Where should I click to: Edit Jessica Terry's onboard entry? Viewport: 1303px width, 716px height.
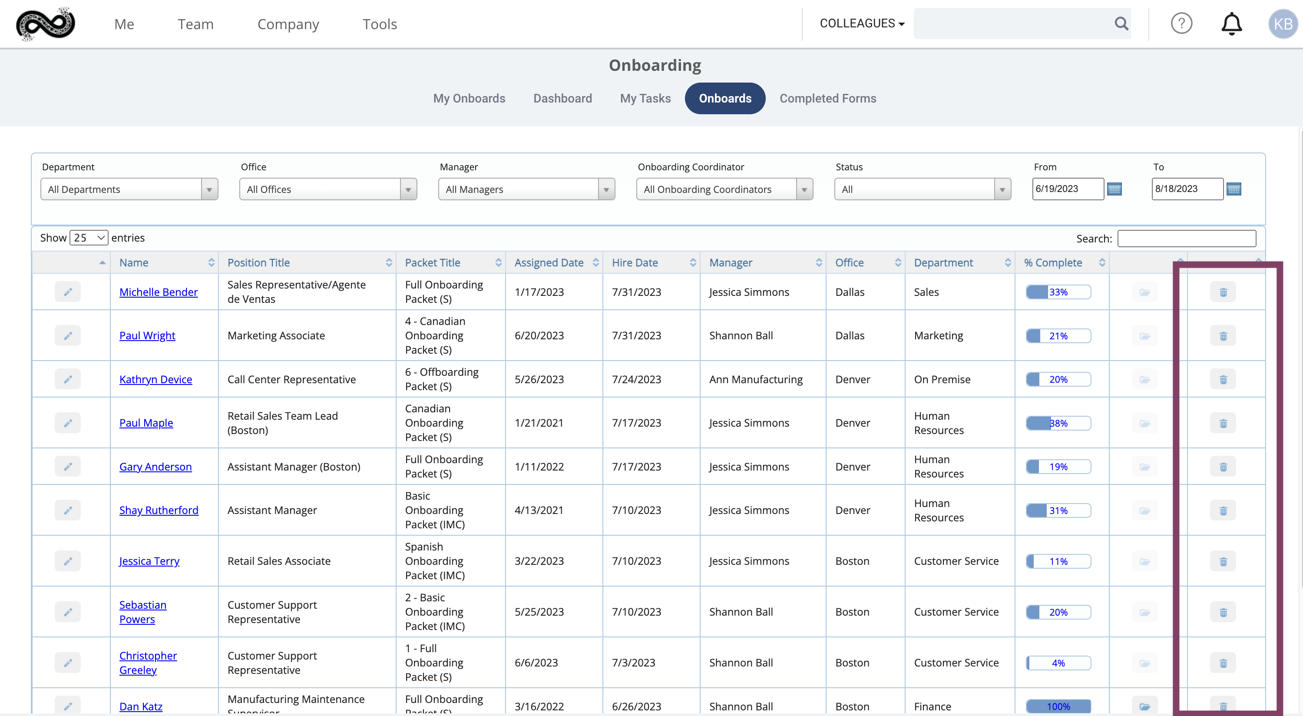point(68,561)
